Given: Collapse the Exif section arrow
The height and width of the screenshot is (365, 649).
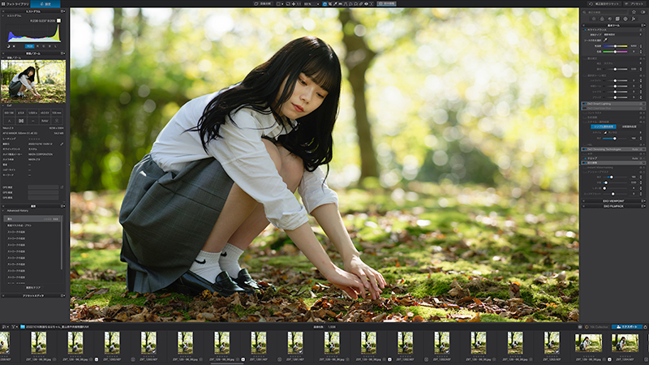Looking at the screenshot, I should click(x=3, y=105).
